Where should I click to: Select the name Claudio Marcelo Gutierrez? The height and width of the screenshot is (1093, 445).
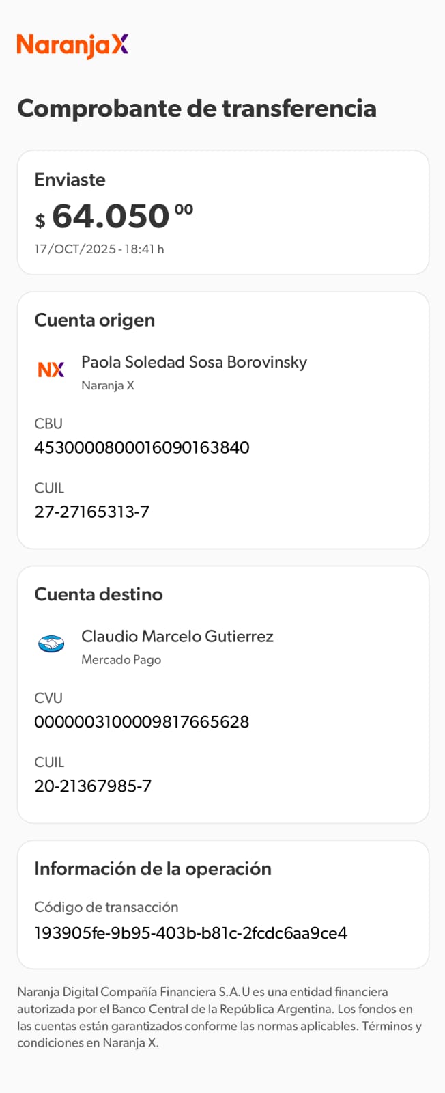[177, 637]
